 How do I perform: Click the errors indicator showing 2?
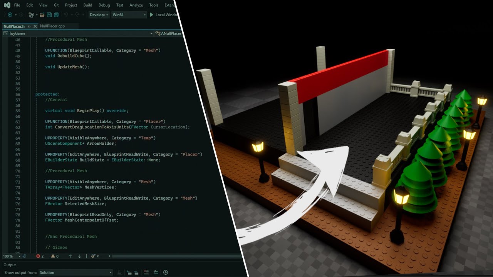40,256
